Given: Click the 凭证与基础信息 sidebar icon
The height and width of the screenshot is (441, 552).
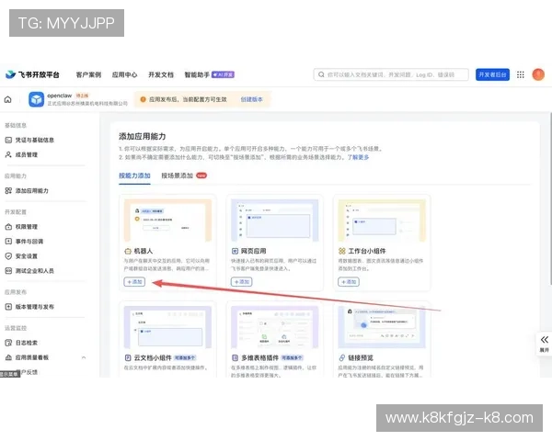Looking at the screenshot, I should [8, 140].
